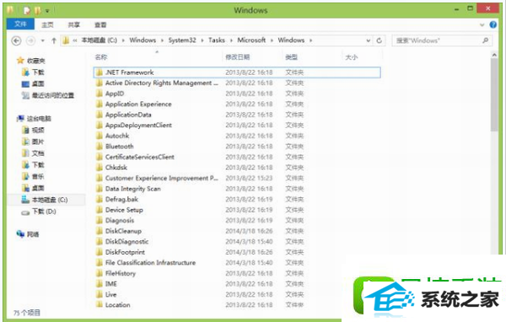Select Tasks in the address path
Image resolution: width=506 pixels, height=322 pixels.
point(217,40)
